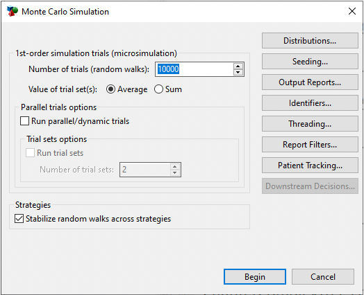364x295 pixels.
Task: Select the Average radio button
Action: [x=110, y=89]
